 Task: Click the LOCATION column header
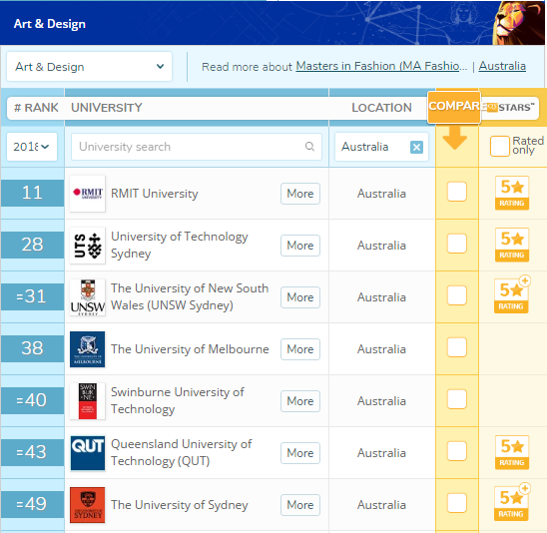[x=381, y=108]
